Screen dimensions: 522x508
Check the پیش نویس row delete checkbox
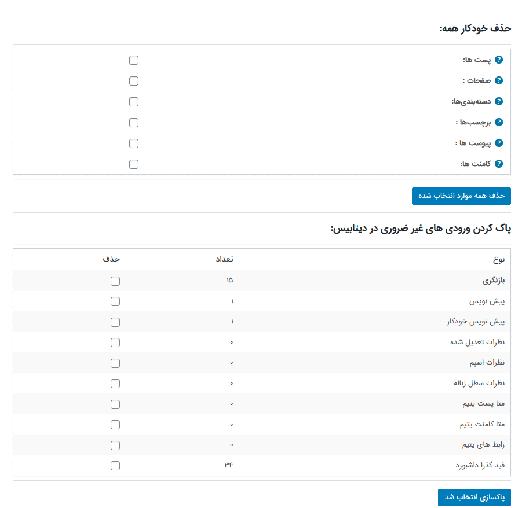tap(115, 301)
